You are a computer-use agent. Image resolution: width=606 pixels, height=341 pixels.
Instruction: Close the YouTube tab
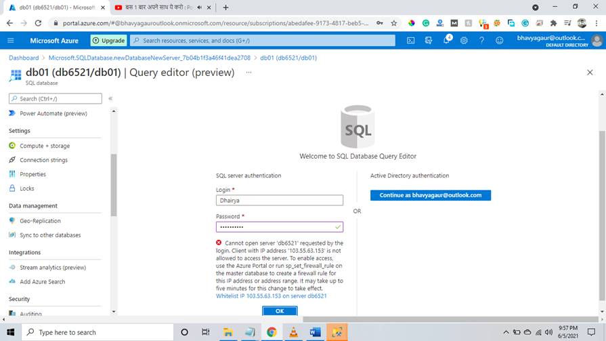[209, 7]
